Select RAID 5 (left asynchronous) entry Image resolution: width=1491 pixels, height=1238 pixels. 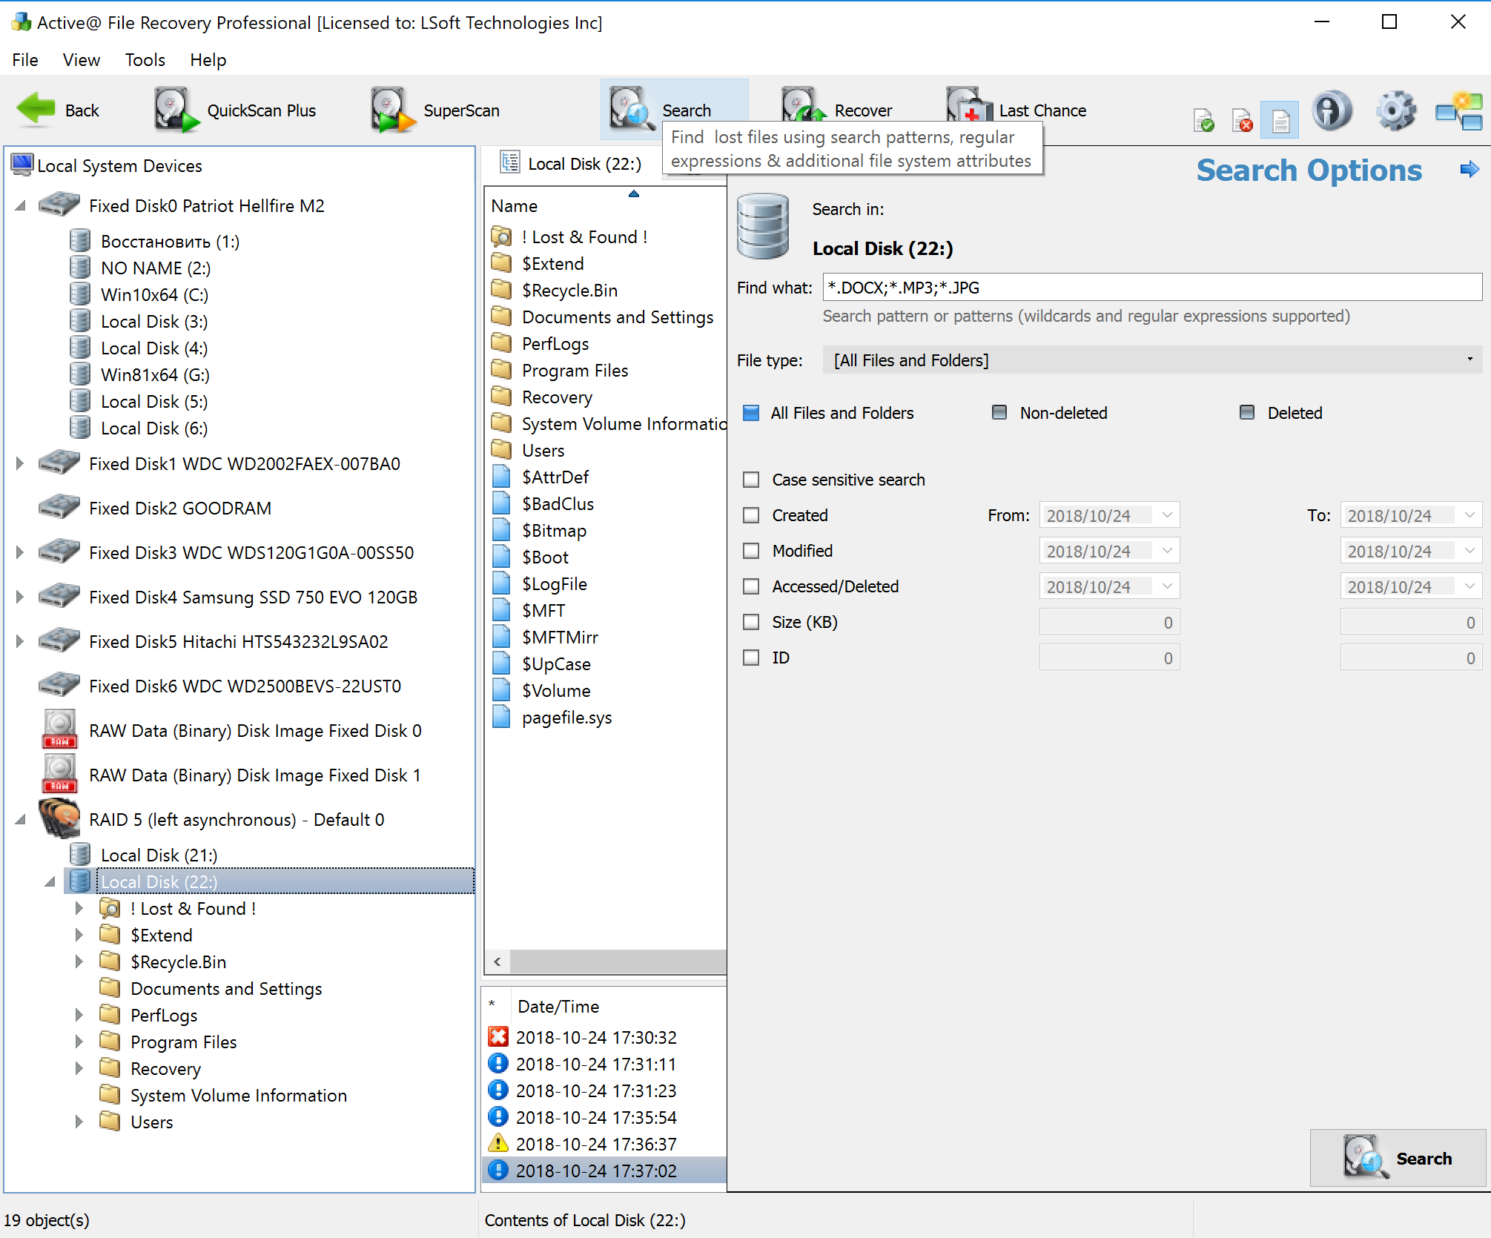pos(237,820)
